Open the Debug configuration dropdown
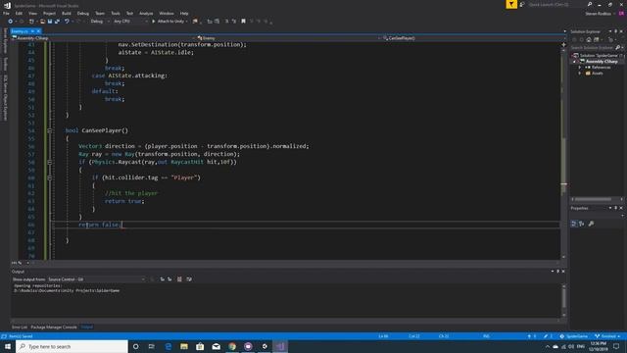The height and width of the screenshot is (353, 627). tap(99, 22)
